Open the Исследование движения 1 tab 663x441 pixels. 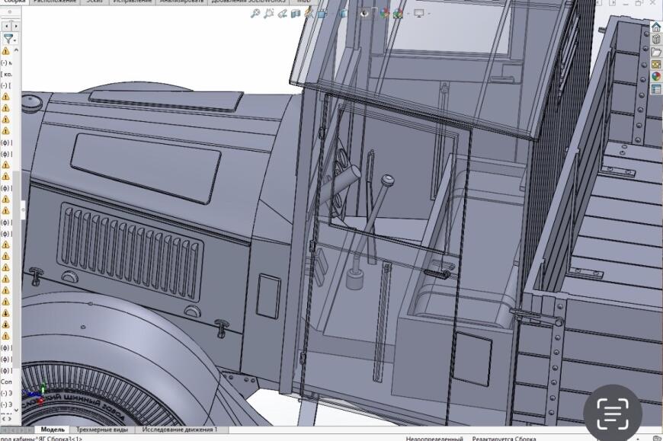(x=180, y=430)
